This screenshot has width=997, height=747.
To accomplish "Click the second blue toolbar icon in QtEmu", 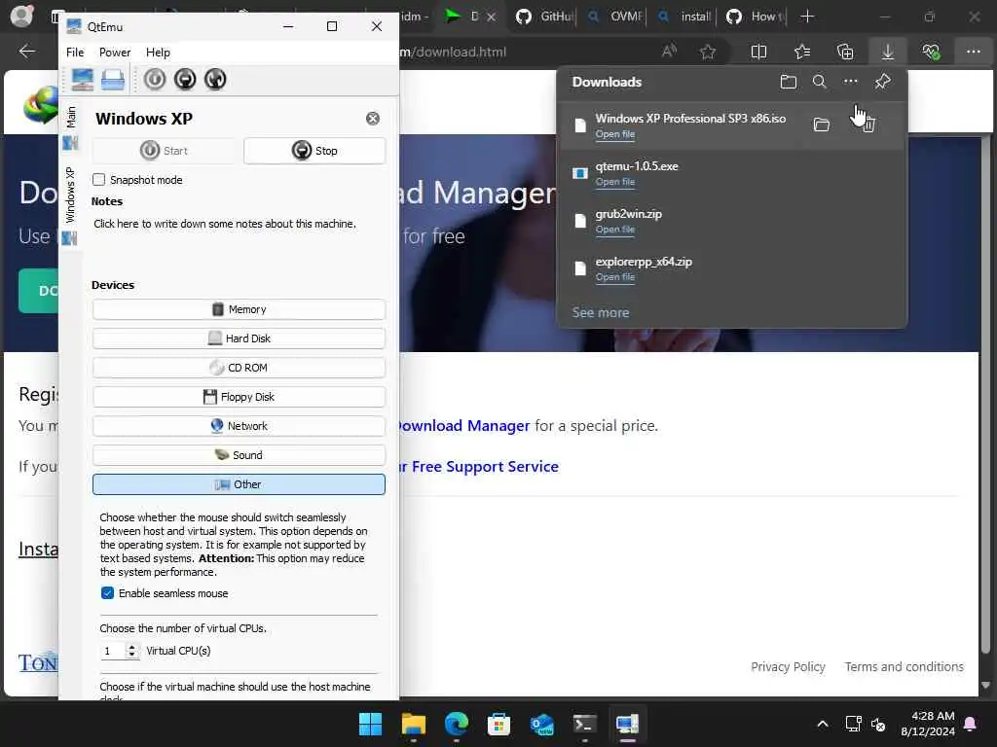I will pos(113,80).
